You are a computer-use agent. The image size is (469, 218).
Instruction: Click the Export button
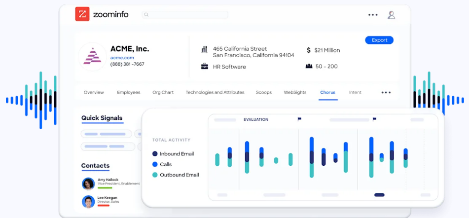379,40
